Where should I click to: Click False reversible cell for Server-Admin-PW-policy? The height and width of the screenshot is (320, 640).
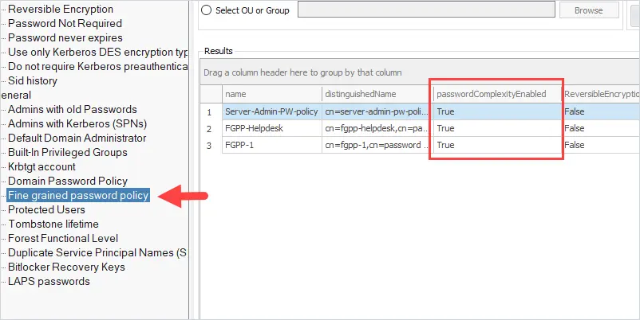601,111
